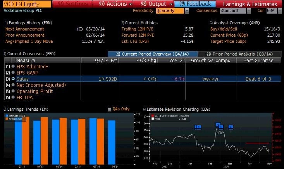Click the Est. LTG (EPS) value -4.15%

[x=187, y=41]
